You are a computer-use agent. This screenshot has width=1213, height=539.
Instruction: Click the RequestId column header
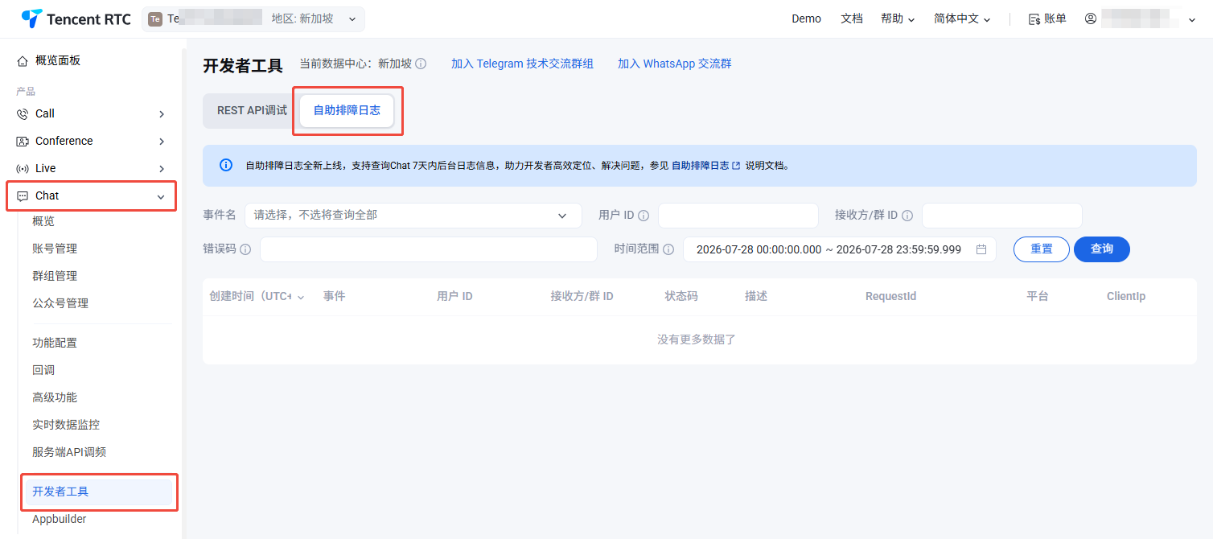(890, 296)
